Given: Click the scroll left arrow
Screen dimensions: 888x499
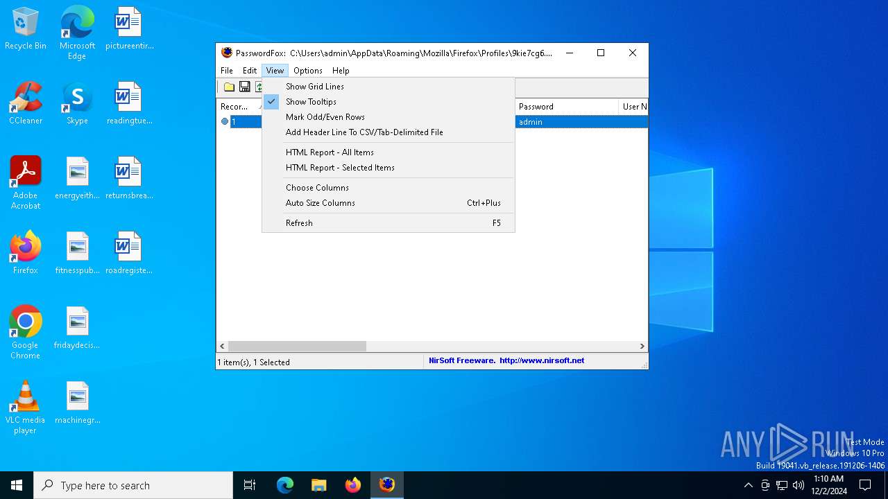Looking at the screenshot, I should [222, 346].
